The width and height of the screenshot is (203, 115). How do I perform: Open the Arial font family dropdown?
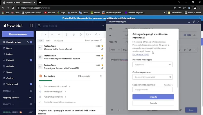(115, 50)
